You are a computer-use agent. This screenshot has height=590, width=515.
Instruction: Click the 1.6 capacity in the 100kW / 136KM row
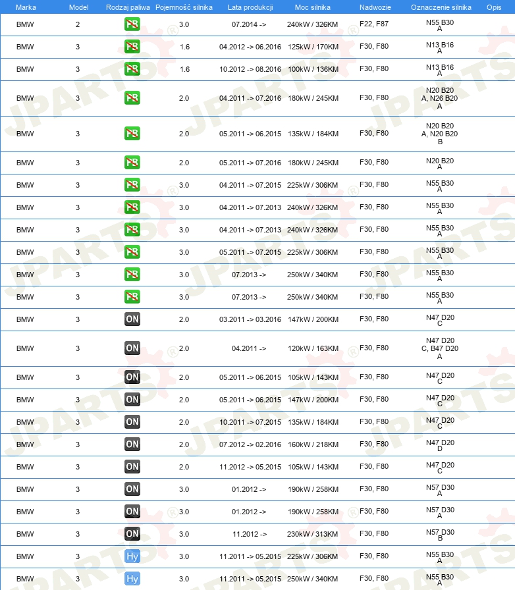click(x=184, y=69)
